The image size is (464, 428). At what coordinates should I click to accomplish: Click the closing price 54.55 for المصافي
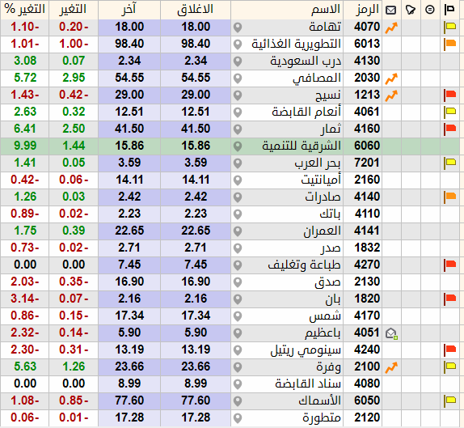[x=196, y=78]
